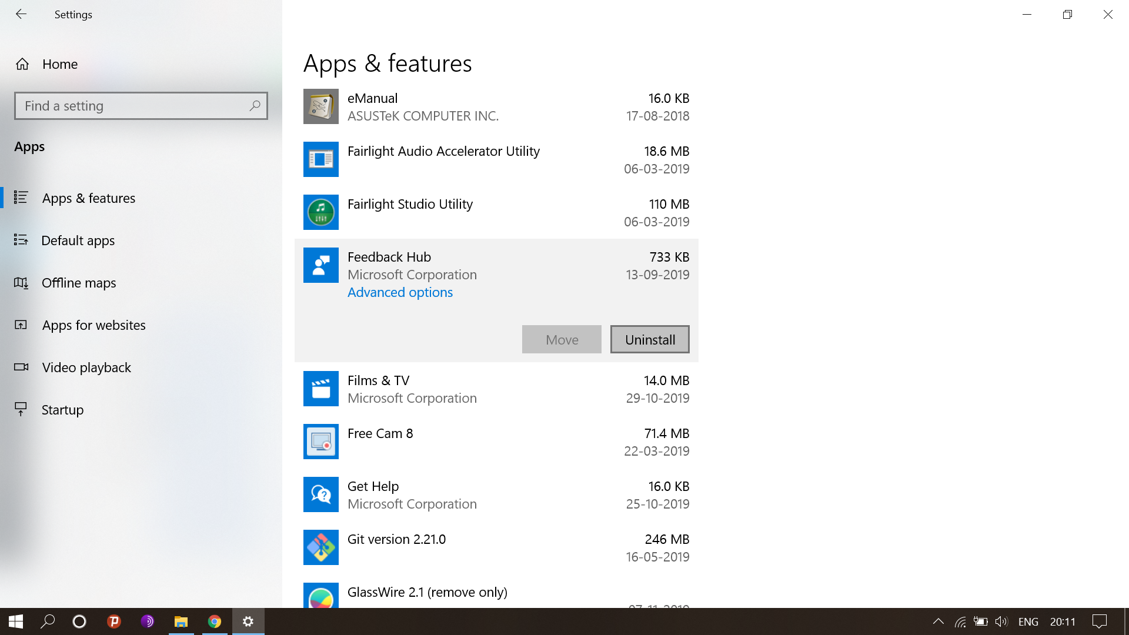Open the Startup settings page
The width and height of the screenshot is (1129, 635).
coord(62,409)
